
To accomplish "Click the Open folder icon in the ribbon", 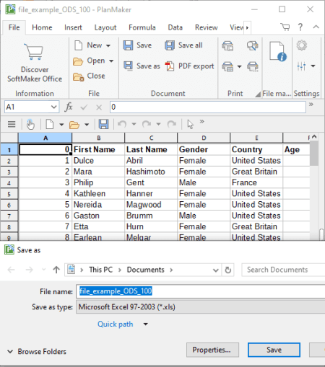I will click(x=78, y=61).
